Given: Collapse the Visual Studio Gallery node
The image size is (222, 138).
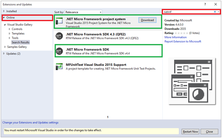Looking at the screenshot, I should coord(5,25).
